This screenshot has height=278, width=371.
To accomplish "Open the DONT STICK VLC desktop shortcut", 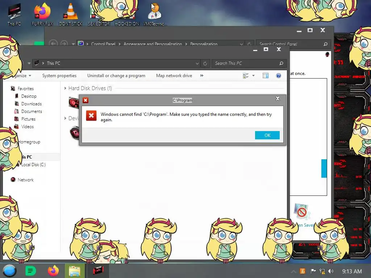I will click(x=71, y=14).
